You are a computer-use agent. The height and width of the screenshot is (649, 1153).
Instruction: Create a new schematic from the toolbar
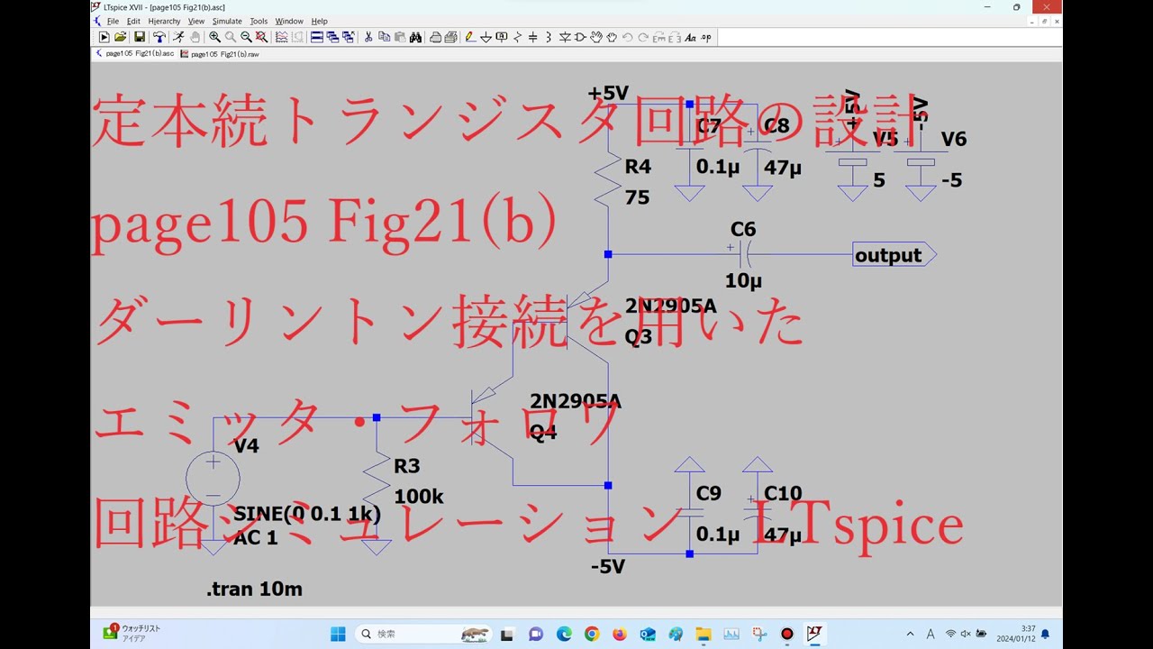(104, 37)
